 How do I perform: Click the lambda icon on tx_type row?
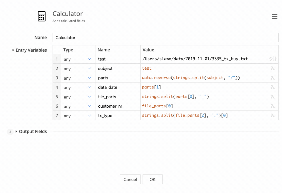(273, 115)
